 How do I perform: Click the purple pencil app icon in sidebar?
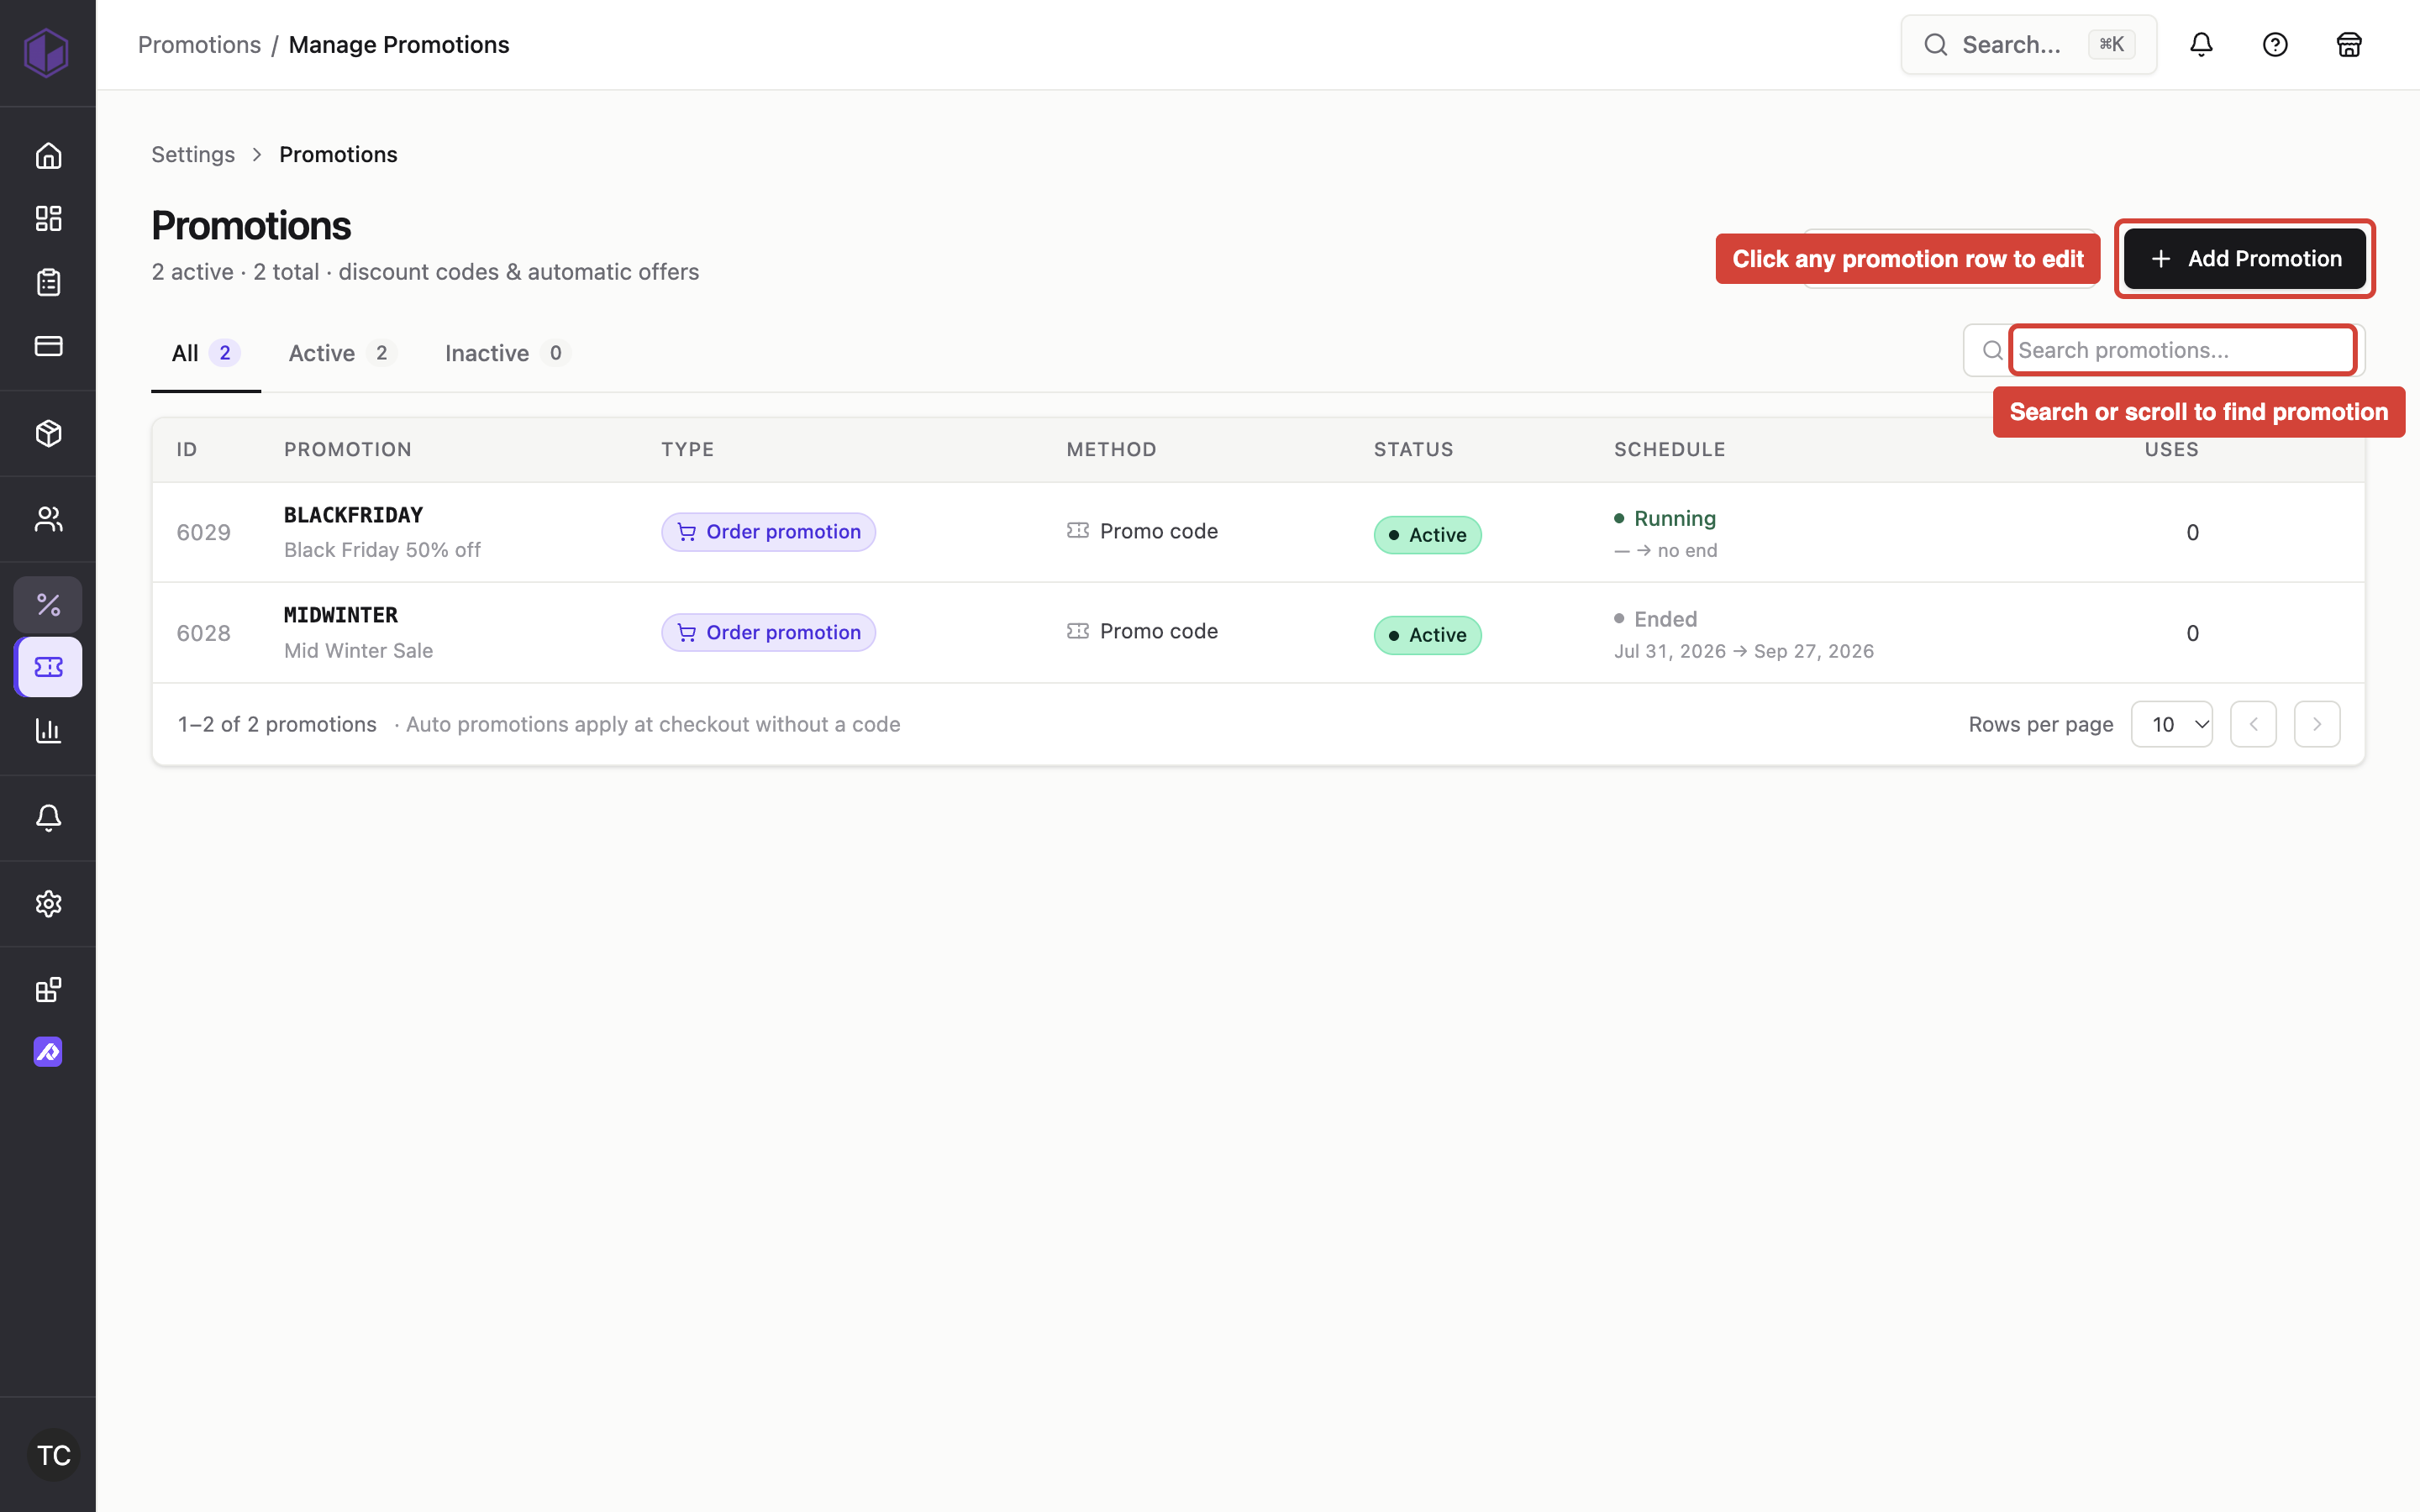tap(48, 1052)
